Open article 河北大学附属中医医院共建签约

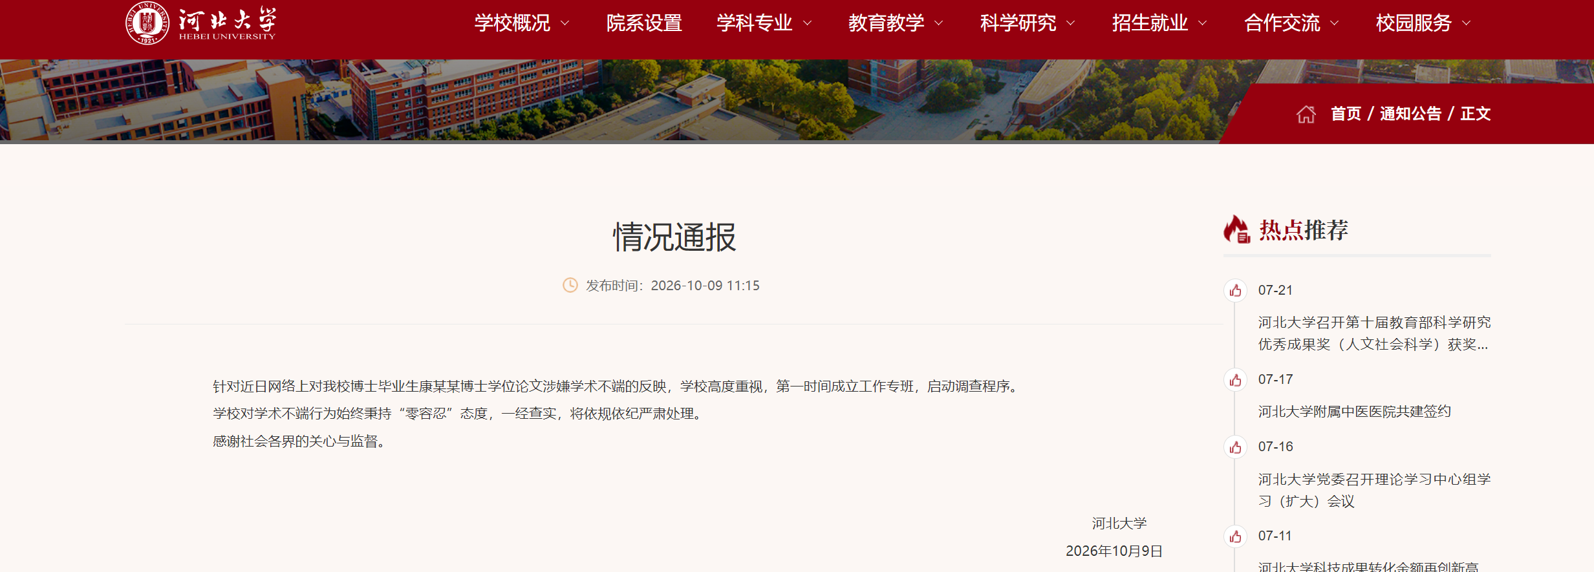click(x=1354, y=412)
